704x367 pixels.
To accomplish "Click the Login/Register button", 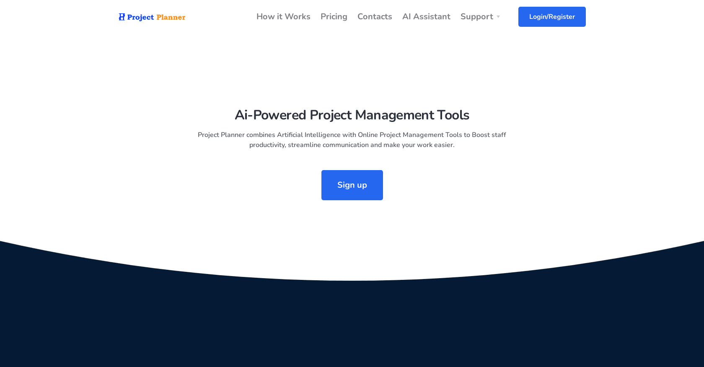I will coord(552,17).
